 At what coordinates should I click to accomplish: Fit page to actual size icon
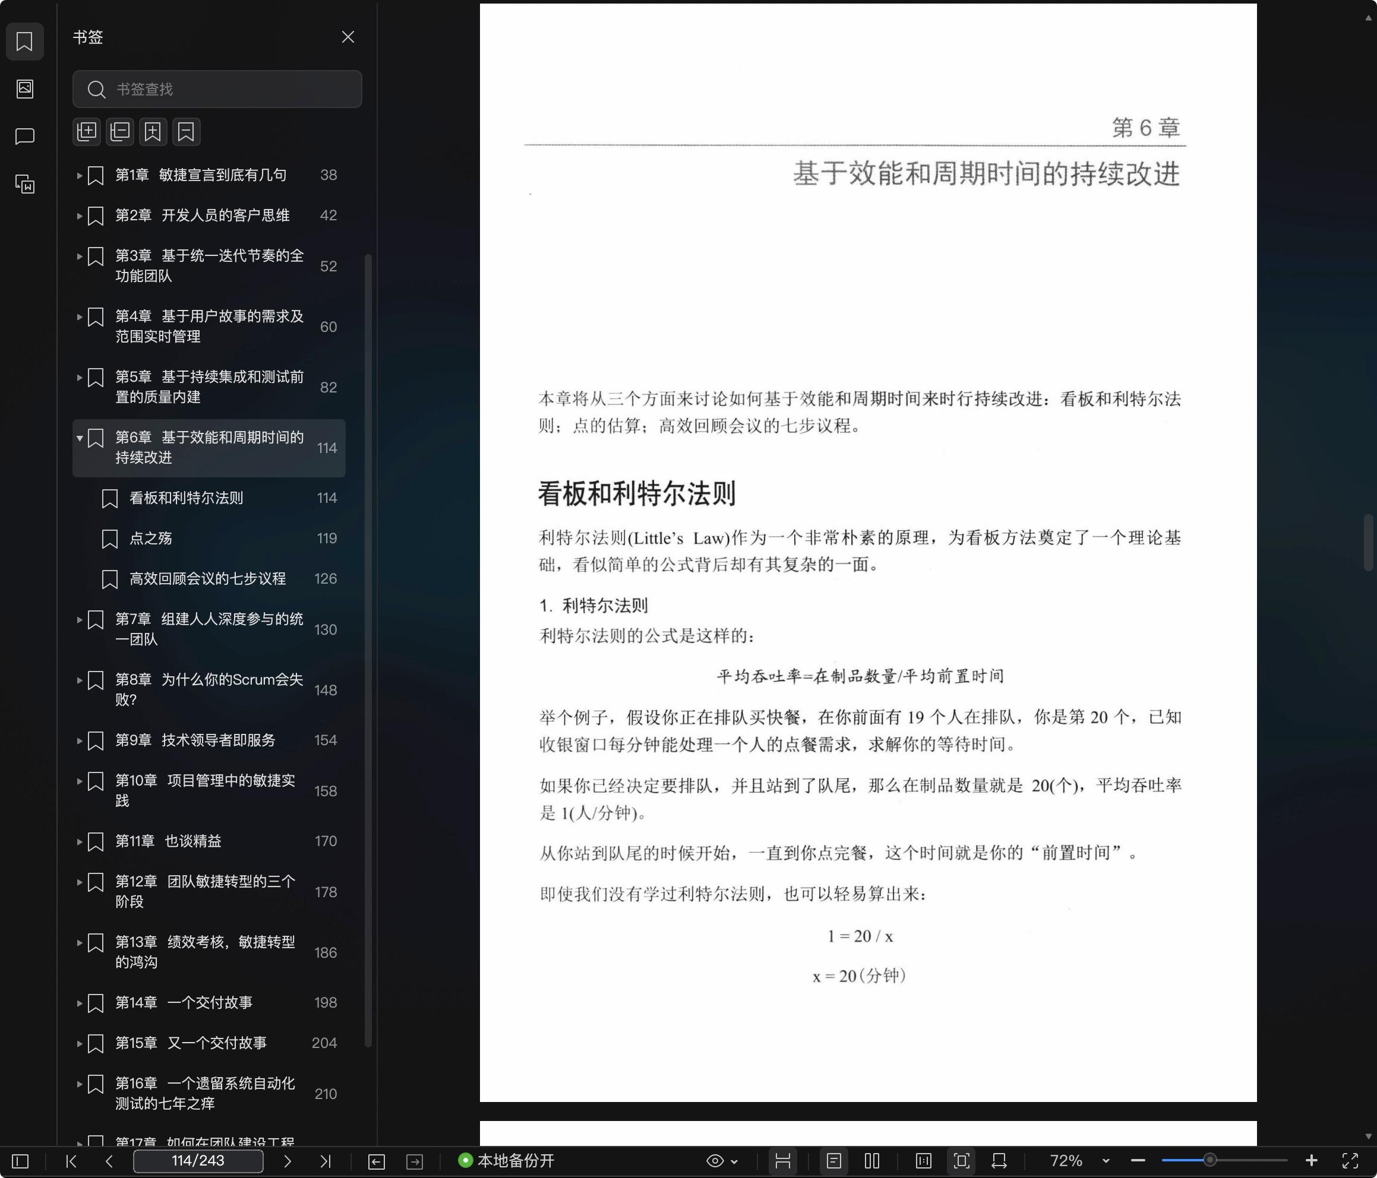pos(924,1161)
